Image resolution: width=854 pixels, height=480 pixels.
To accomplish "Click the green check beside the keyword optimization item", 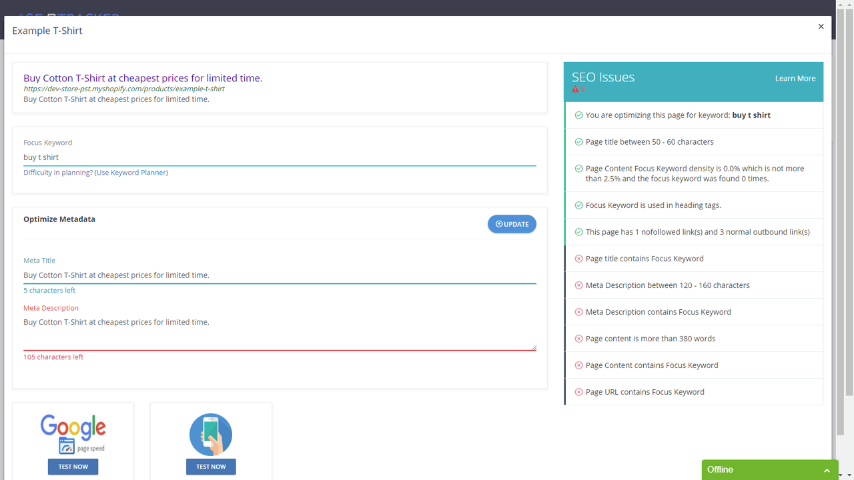I will (x=578, y=115).
